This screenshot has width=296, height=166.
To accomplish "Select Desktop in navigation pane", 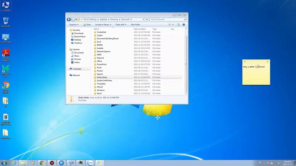I will click(76, 40).
